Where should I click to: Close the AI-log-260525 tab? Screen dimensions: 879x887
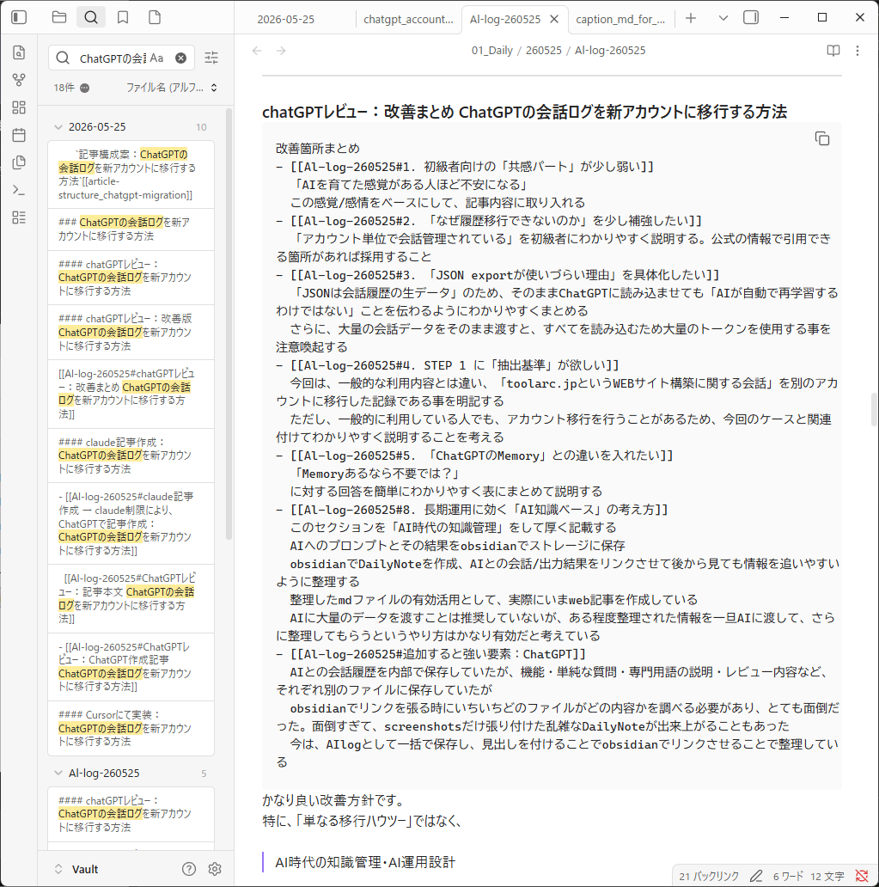click(554, 19)
